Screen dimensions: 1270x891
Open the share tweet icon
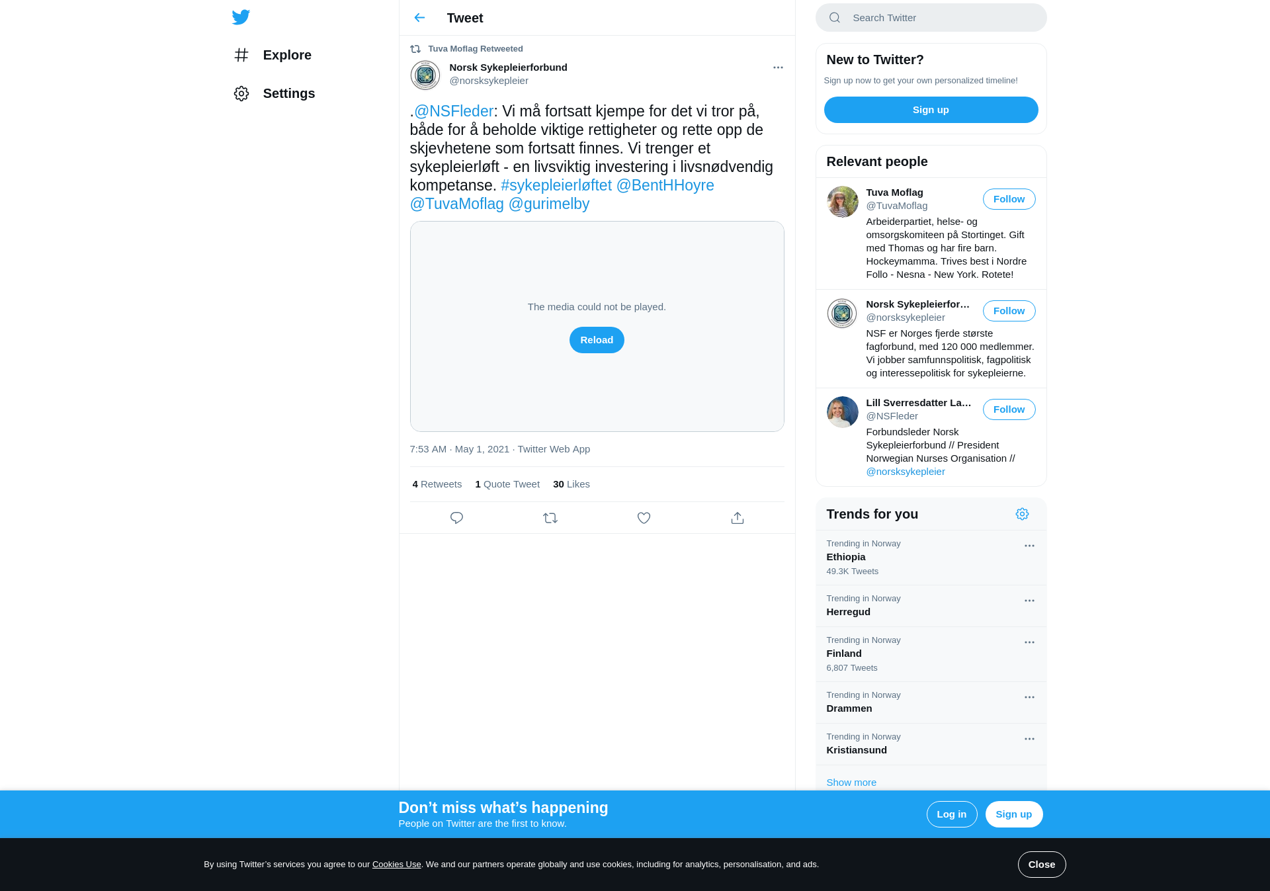pyautogui.click(x=738, y=518)
